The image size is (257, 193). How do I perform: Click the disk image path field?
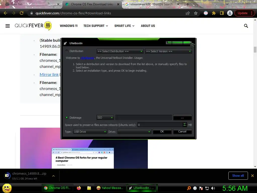pyautogui.click(x=144, y=118)
